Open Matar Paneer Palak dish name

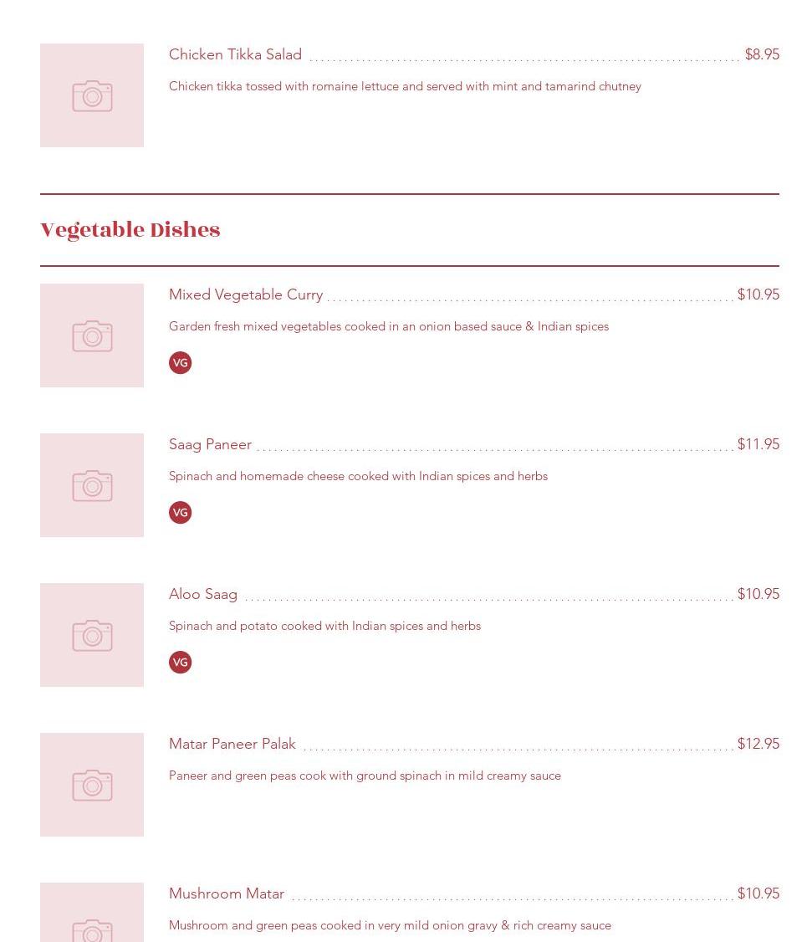click(232, 744)
